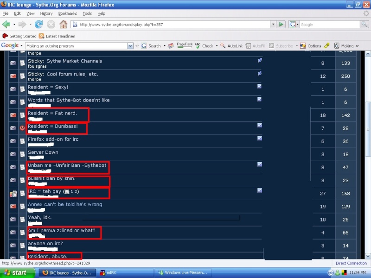Image resolution: width=371 pixels, height=278 pixels.
Task: Click the Google toolbar search input
Action: point(76,46)
